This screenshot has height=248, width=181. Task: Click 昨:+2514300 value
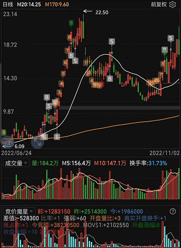pos(90,211)
